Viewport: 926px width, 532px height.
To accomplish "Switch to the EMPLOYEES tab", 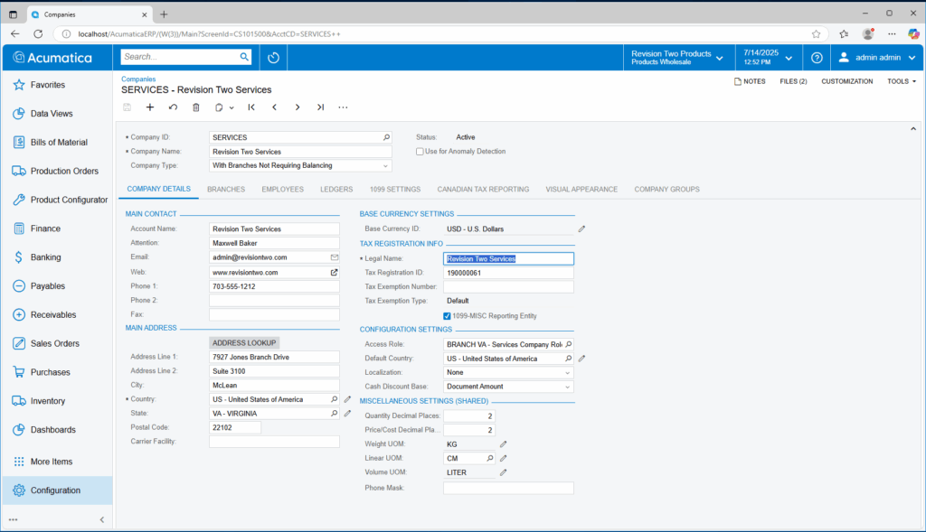I will tap(283, 190).
